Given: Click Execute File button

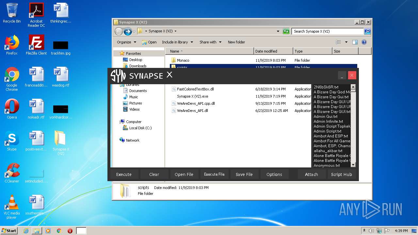Looking at the screenshot, I should [x=214, y=174].
